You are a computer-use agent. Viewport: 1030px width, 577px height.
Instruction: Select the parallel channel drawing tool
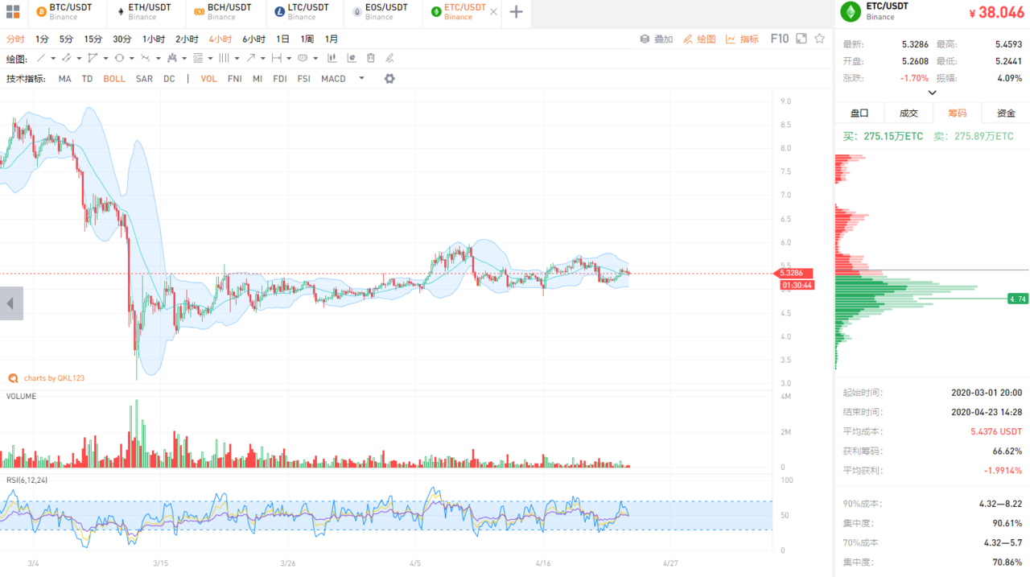pos(67,58)
